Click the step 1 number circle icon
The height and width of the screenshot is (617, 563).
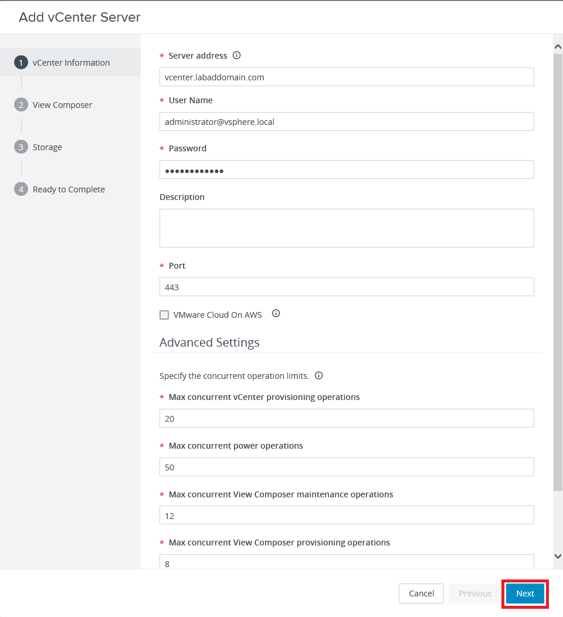(21, 63)
